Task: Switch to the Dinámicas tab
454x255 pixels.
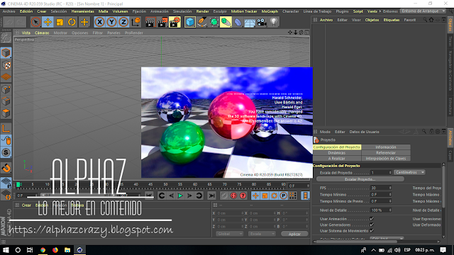Action: (x=337, y=153)
